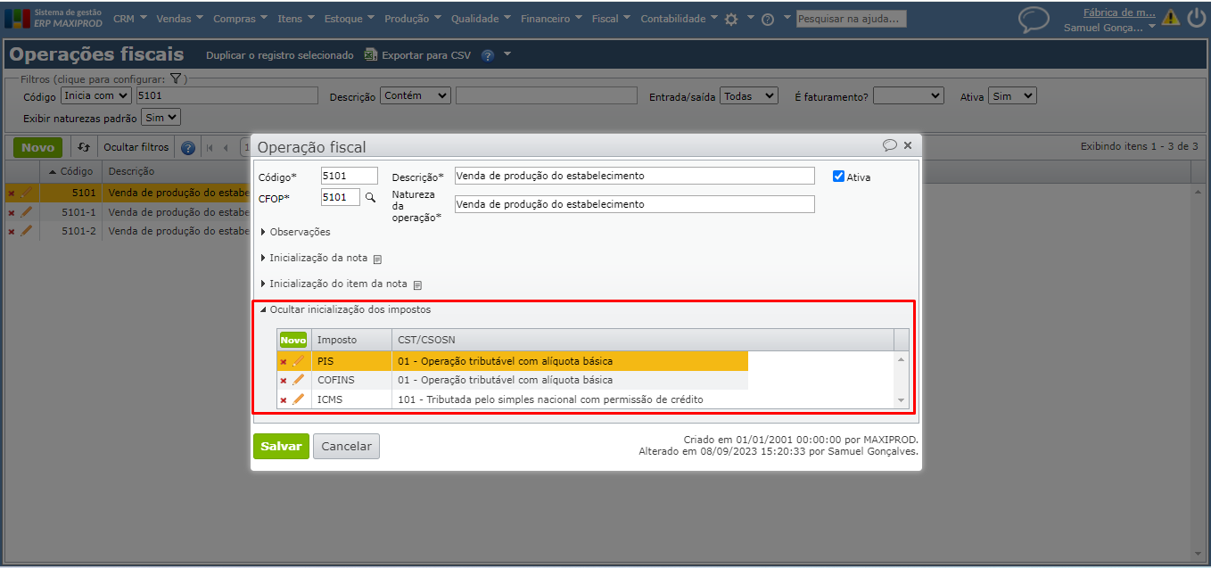Screen dimensions: 1211x568
Task: Click the power logout icon
Action: coord(1196,18)
